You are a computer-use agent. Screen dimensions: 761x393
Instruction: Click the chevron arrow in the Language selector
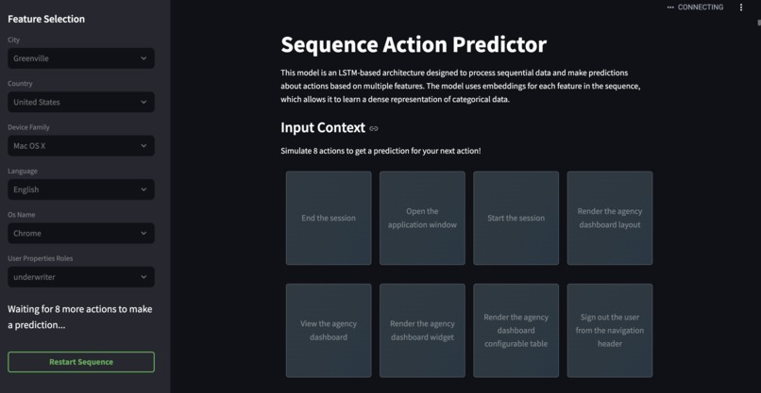pos(144,189)
